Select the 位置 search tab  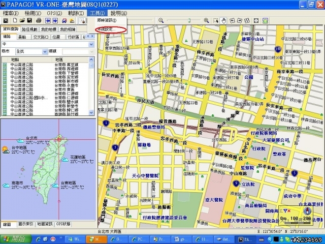tap(56, 37)
